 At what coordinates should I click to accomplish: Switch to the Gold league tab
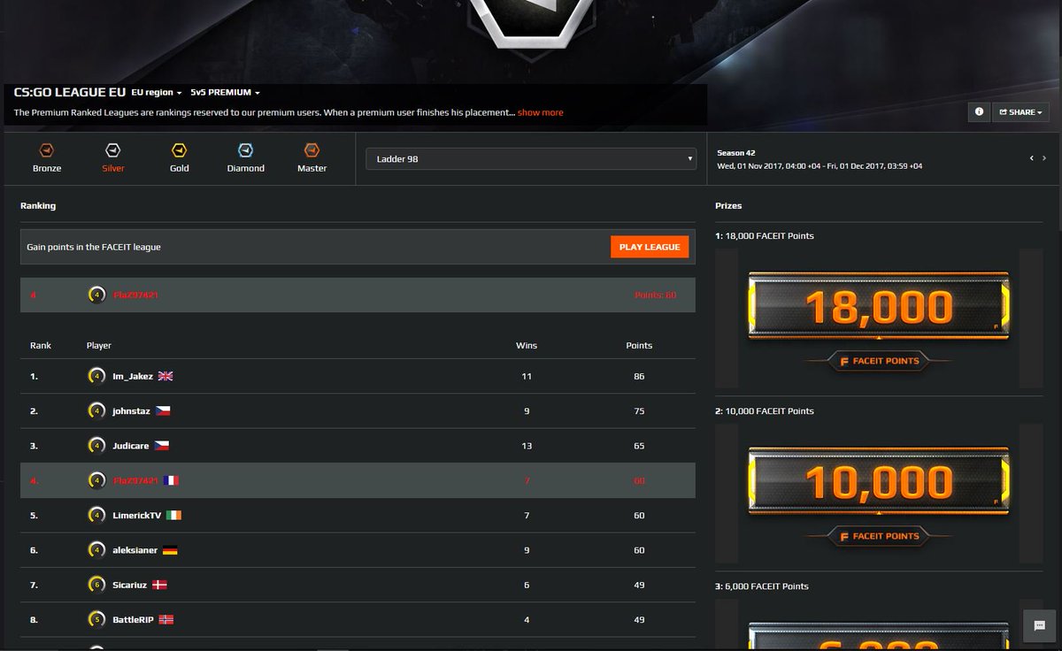[179, 151]
